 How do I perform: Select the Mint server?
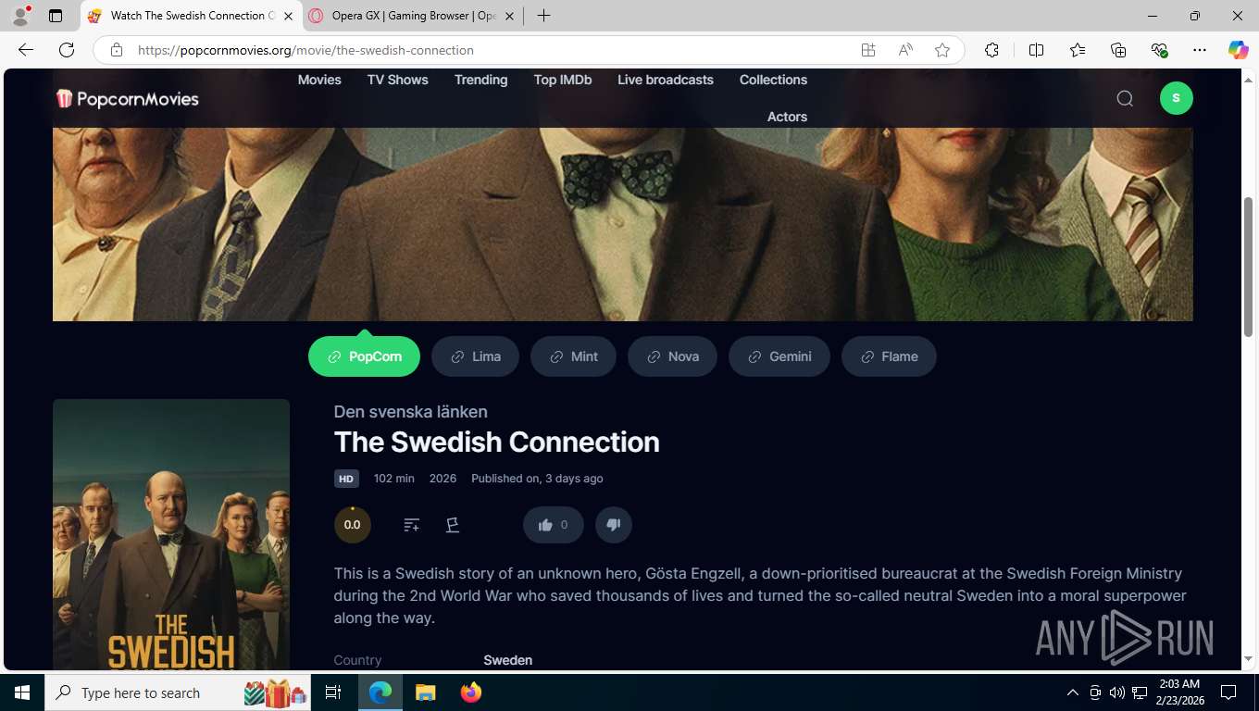[573, 356]
